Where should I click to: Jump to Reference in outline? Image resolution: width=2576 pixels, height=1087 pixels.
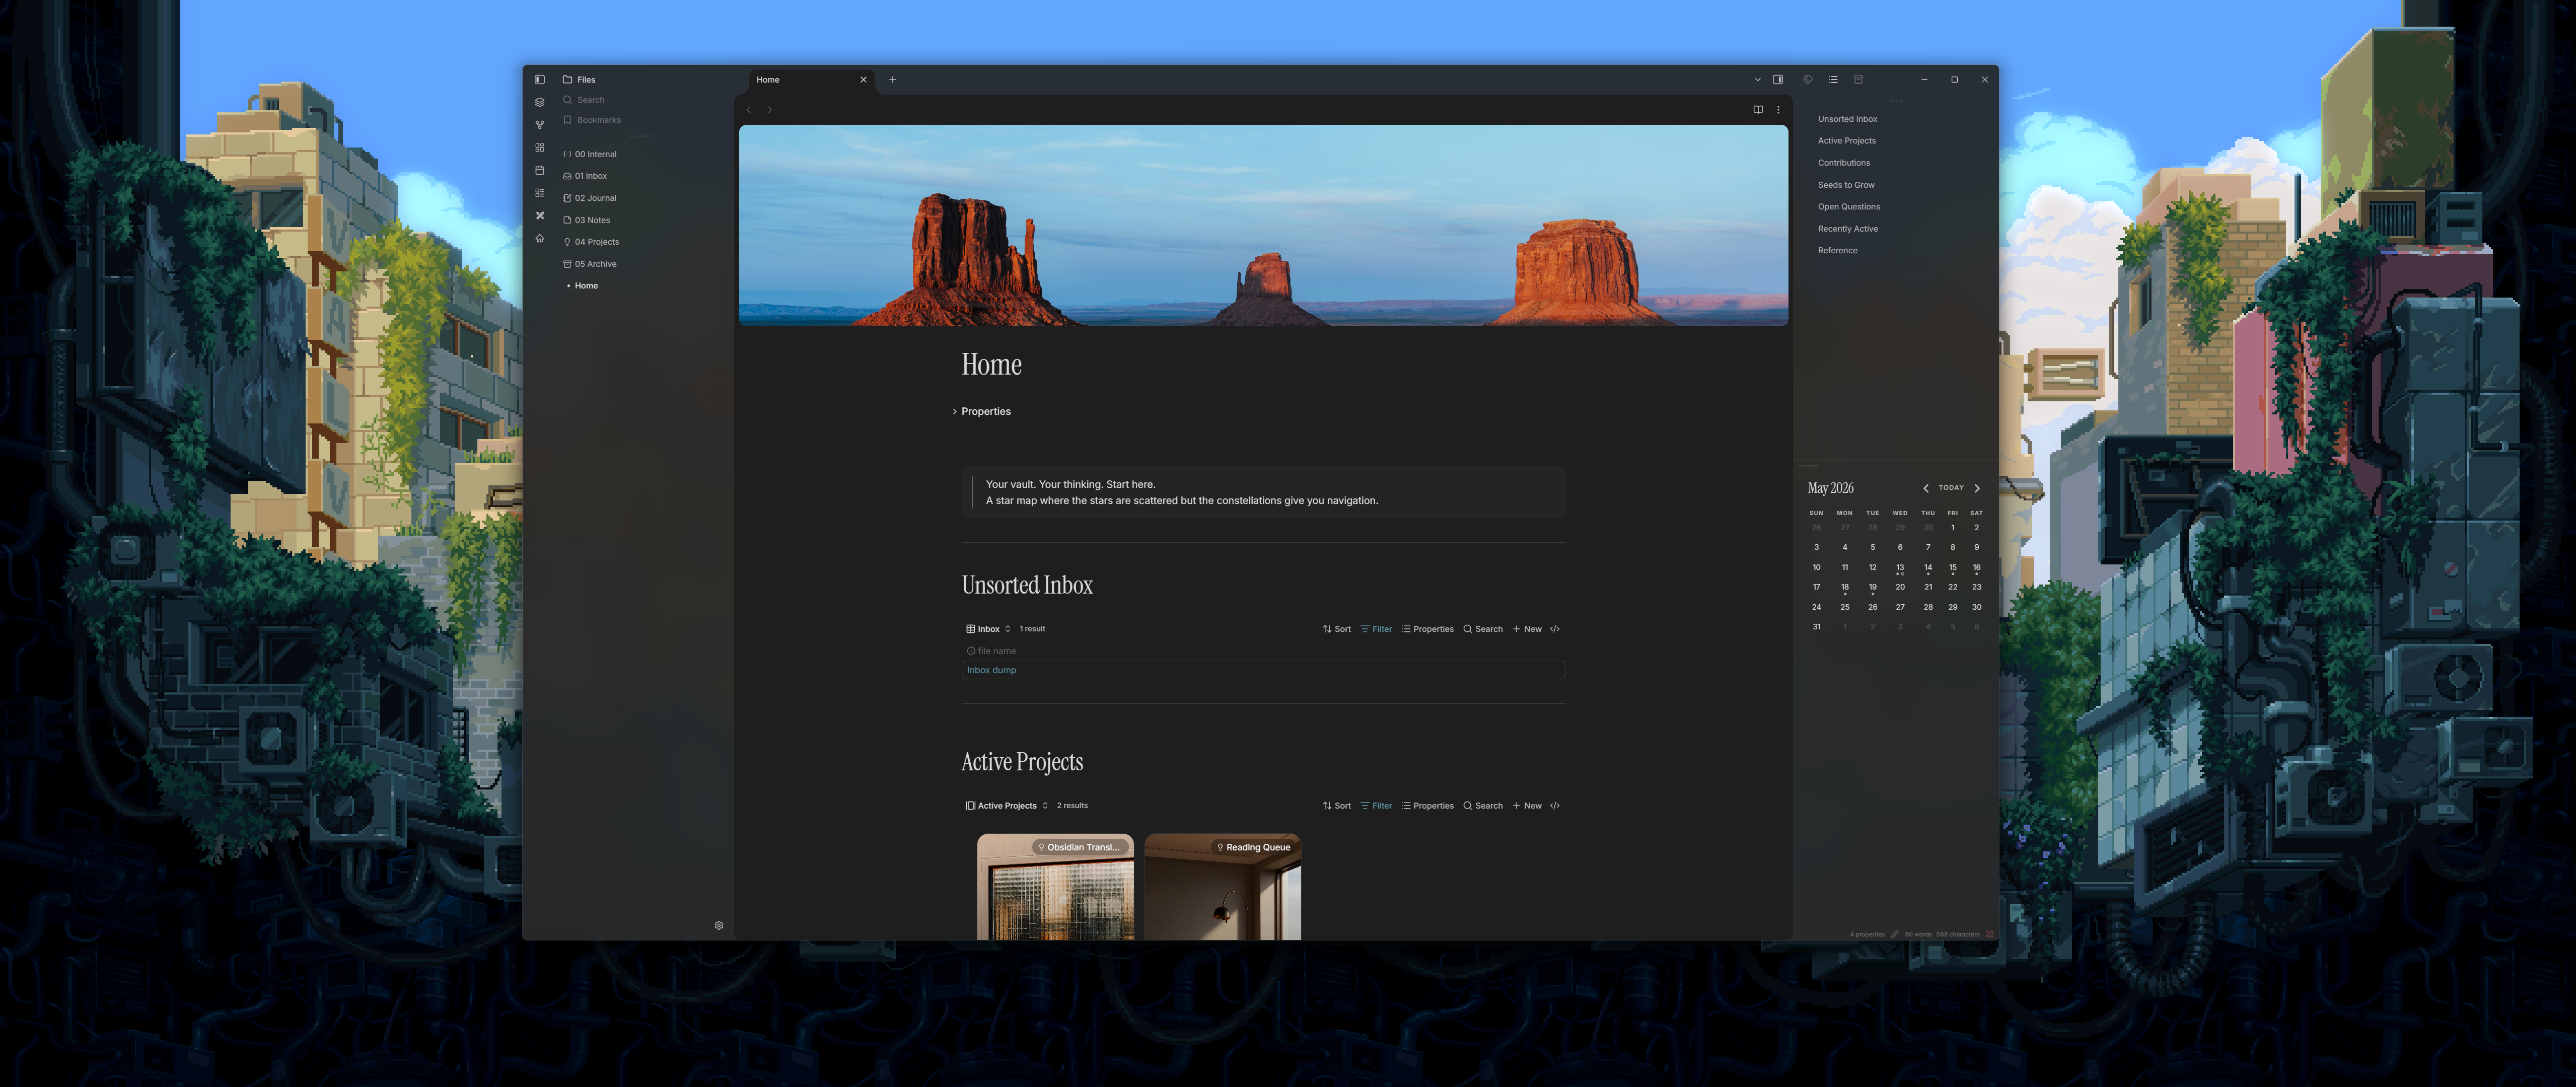[x=1837, y=251]
